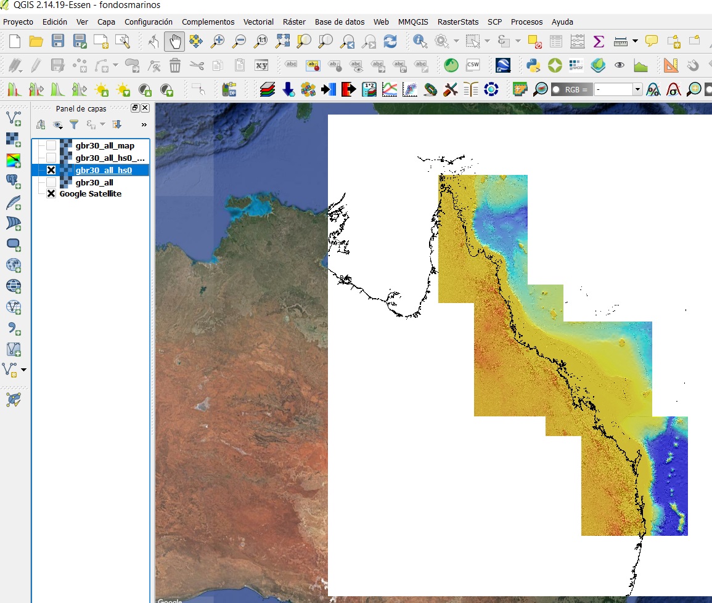Click the Zoom In magnifier tool
Viewport: 712px width, 603px height.
(x=218, y=41)
